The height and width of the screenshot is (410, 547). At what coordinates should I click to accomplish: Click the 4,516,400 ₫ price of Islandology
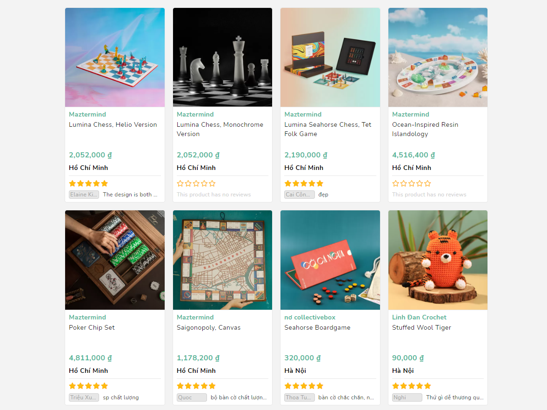point(414,155)
